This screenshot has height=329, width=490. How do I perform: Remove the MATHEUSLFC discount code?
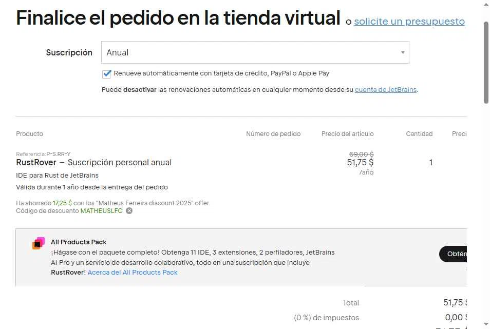click(129, 211)
